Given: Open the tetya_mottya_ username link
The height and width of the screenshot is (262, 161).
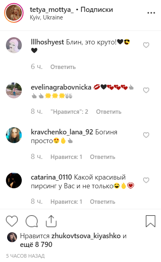Looking at the screenshot, I should (52, 10).
